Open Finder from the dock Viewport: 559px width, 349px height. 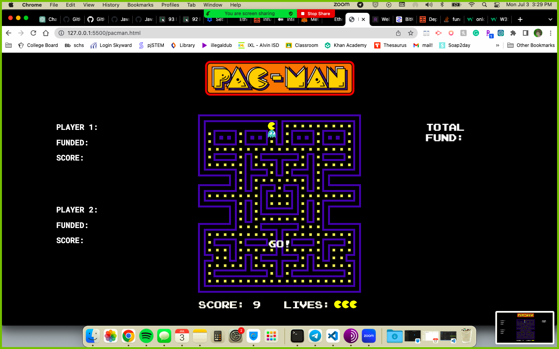[93, 336]
